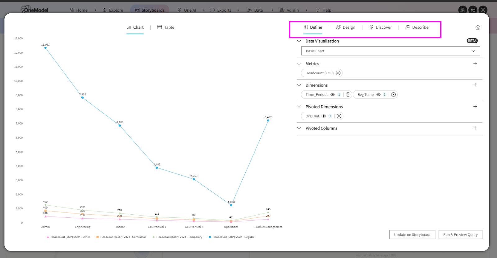
Task: Switch to the Table view tab
Action: point(166,28)
